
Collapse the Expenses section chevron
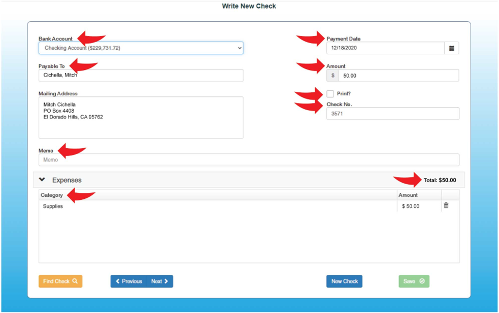click(x=42, y=180)
